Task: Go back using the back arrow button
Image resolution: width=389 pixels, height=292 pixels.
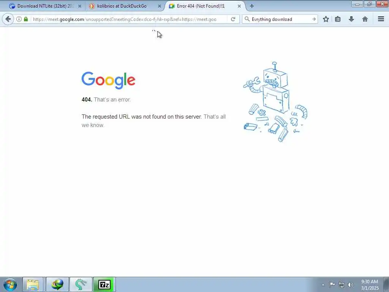Action: 8,19
